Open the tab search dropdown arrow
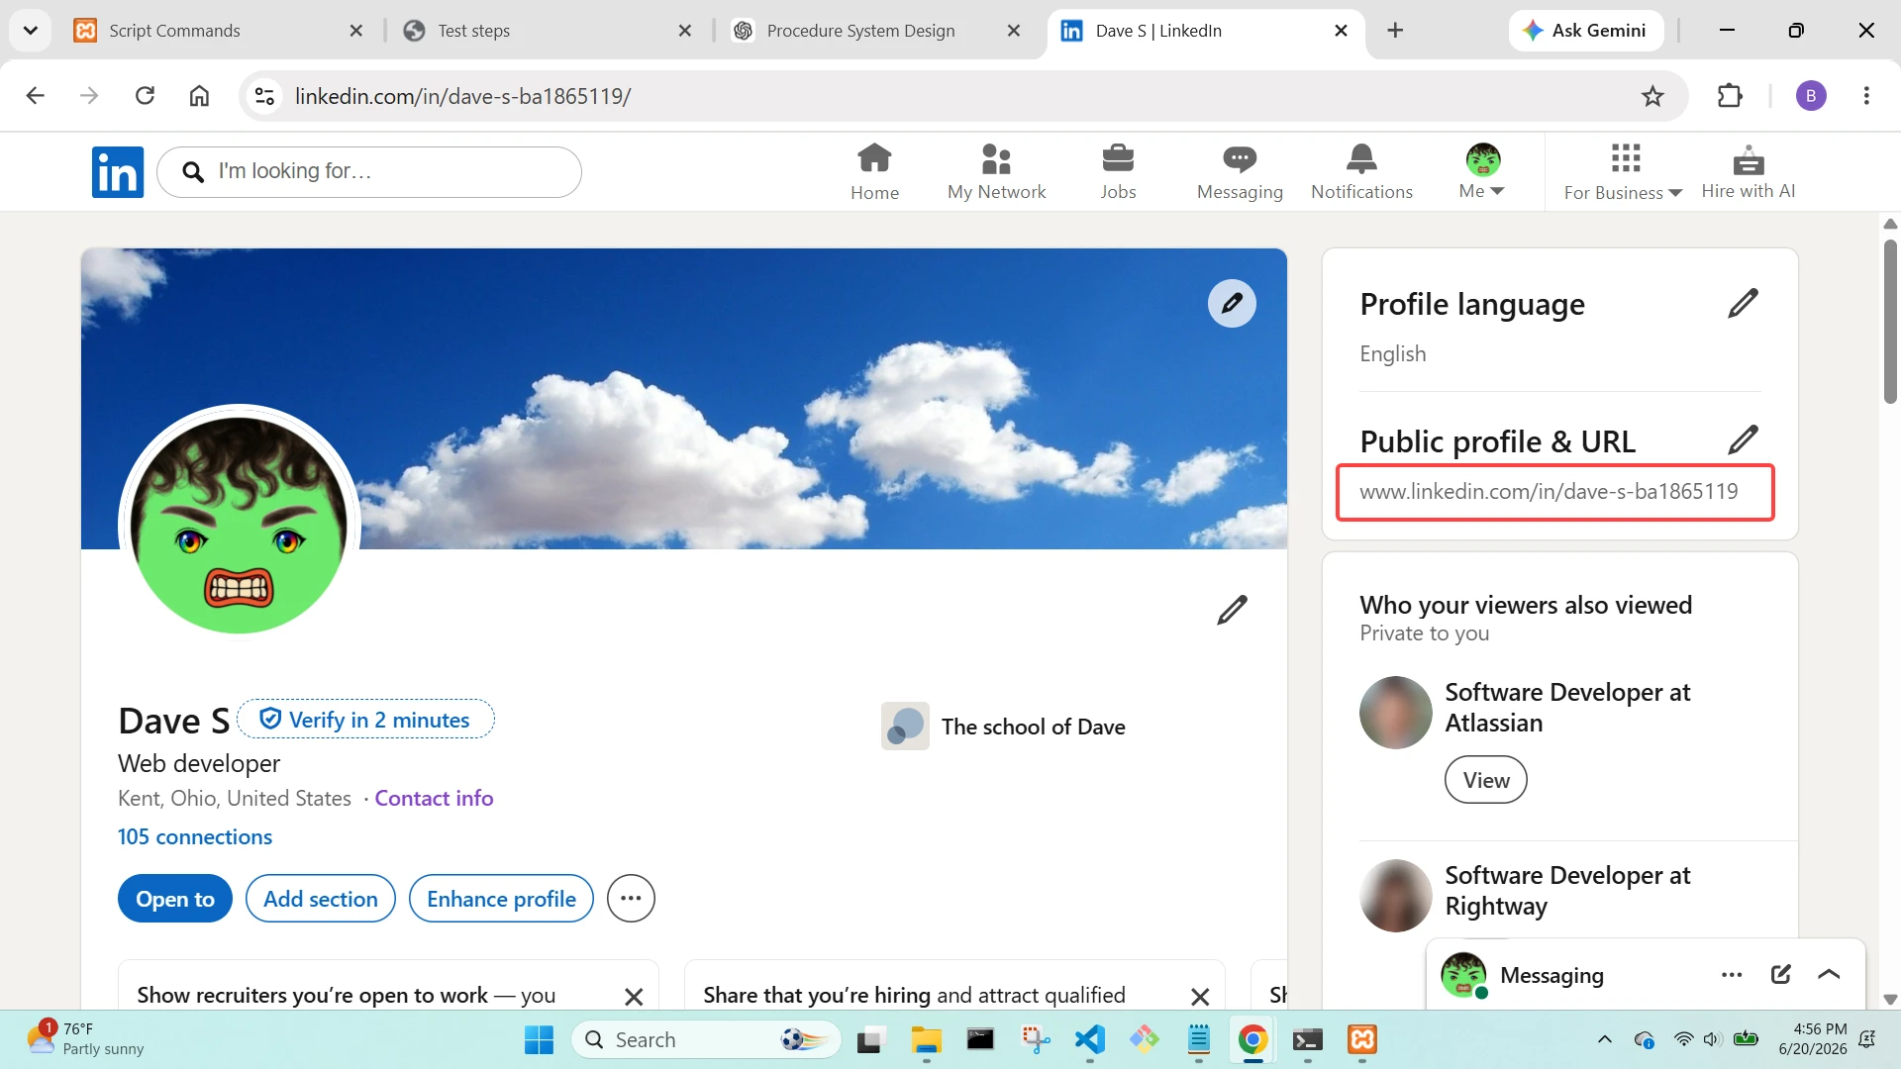Screen dimensions: 1901x1069 31,31
